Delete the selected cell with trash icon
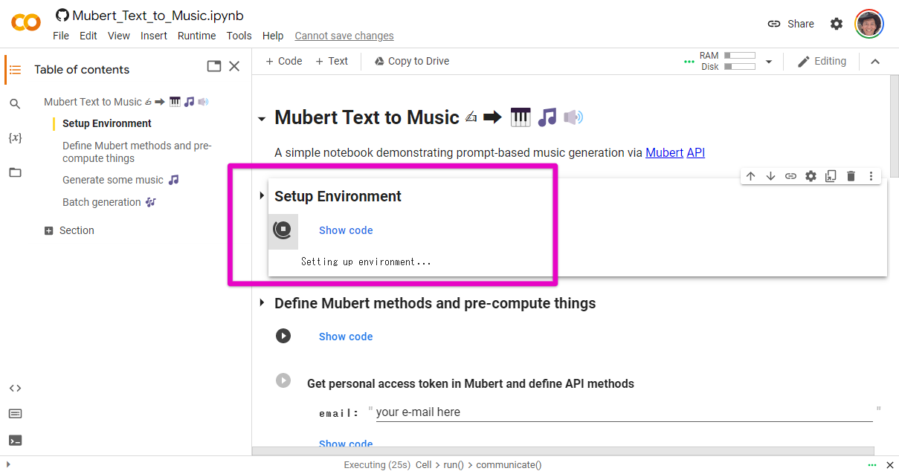This screenshot has height=474, width=899. [x=851, y=176]
